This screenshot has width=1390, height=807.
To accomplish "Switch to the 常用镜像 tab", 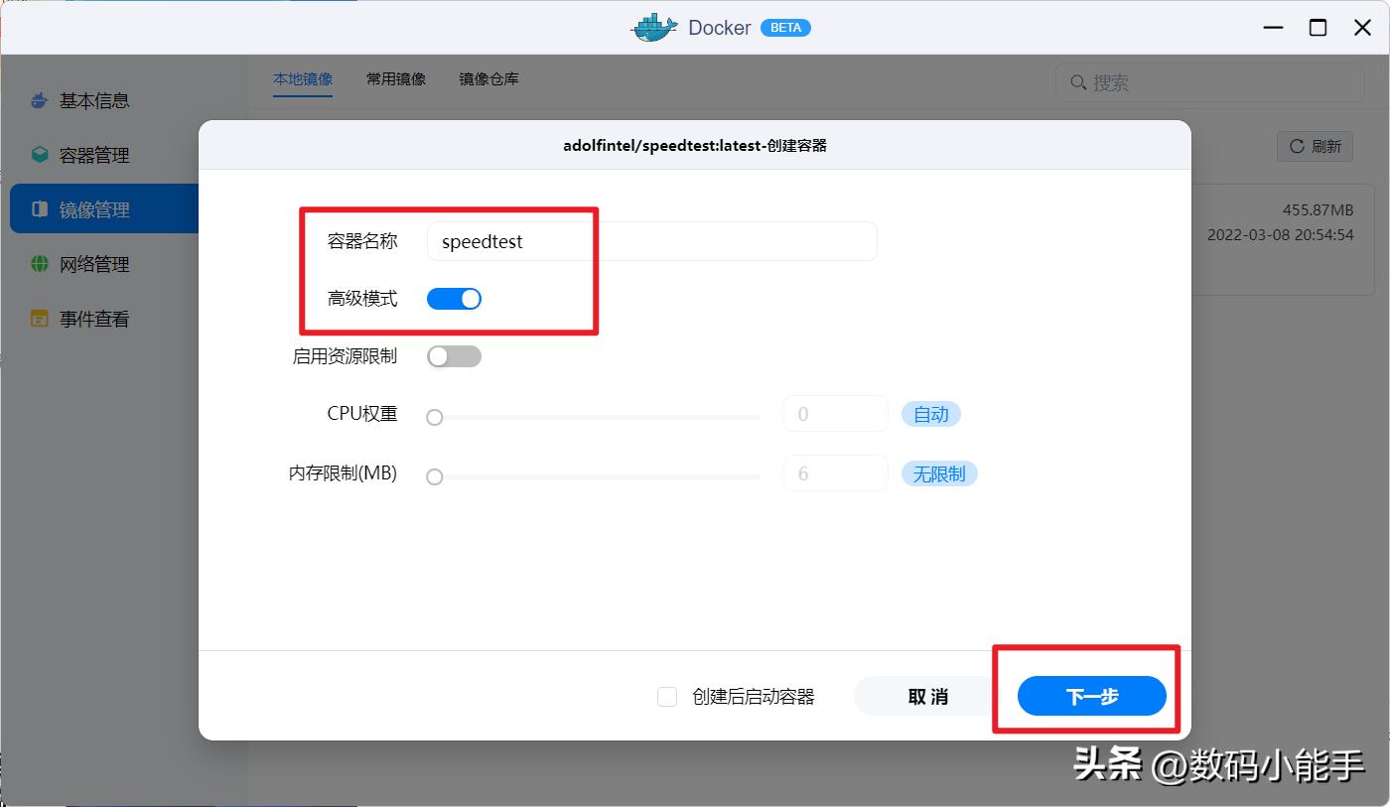I will point(395,78).
